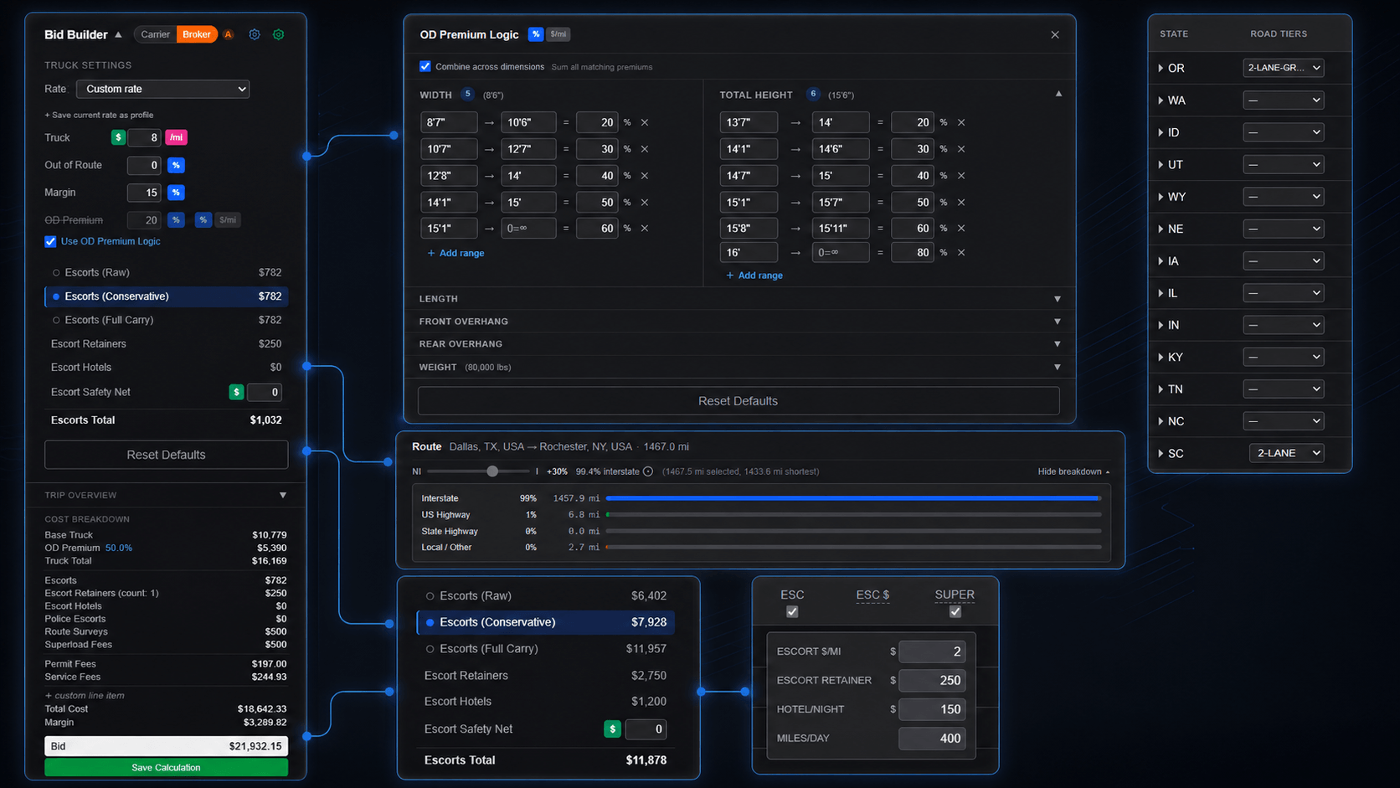Click green dollar icon in the large Escort Safety Net row

point(612,729)
